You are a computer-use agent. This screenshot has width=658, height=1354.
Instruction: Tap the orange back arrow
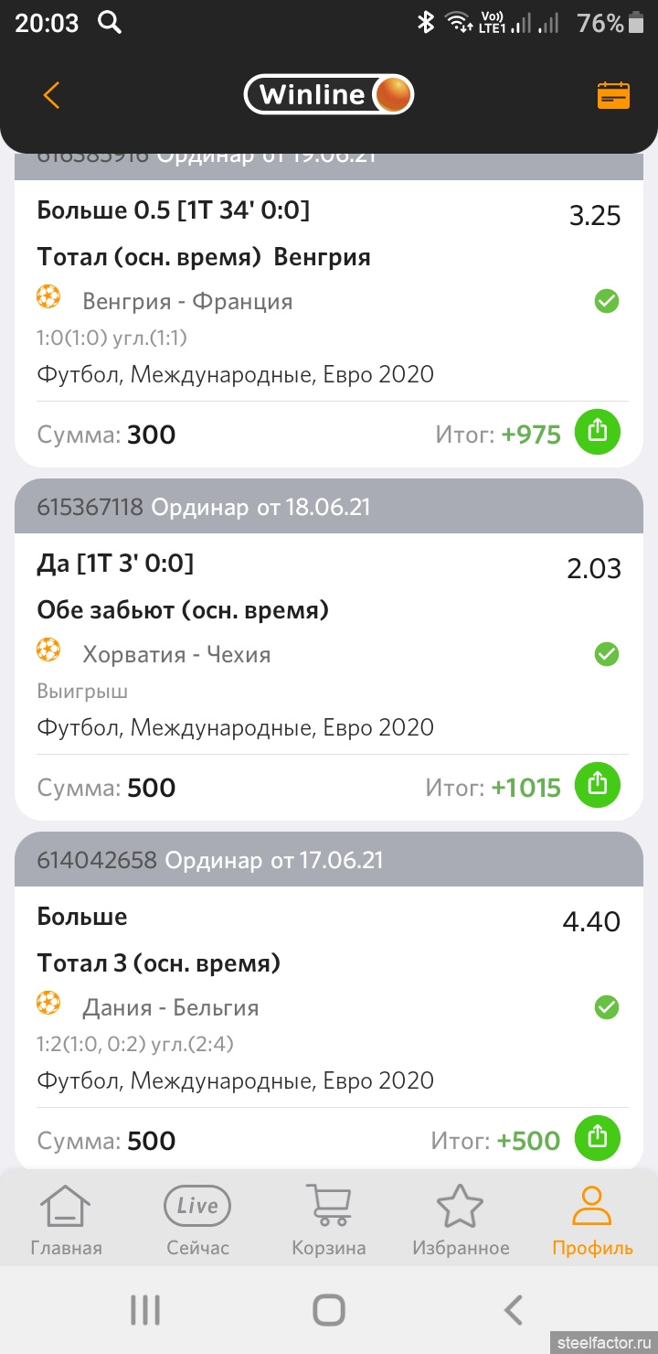click(x=51, y=95)
